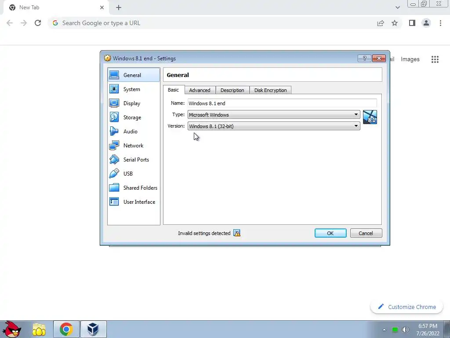Bookmark this tab with the star icon
The width and height of the screenshot is (450, 338).
click(x=395, y=23)
